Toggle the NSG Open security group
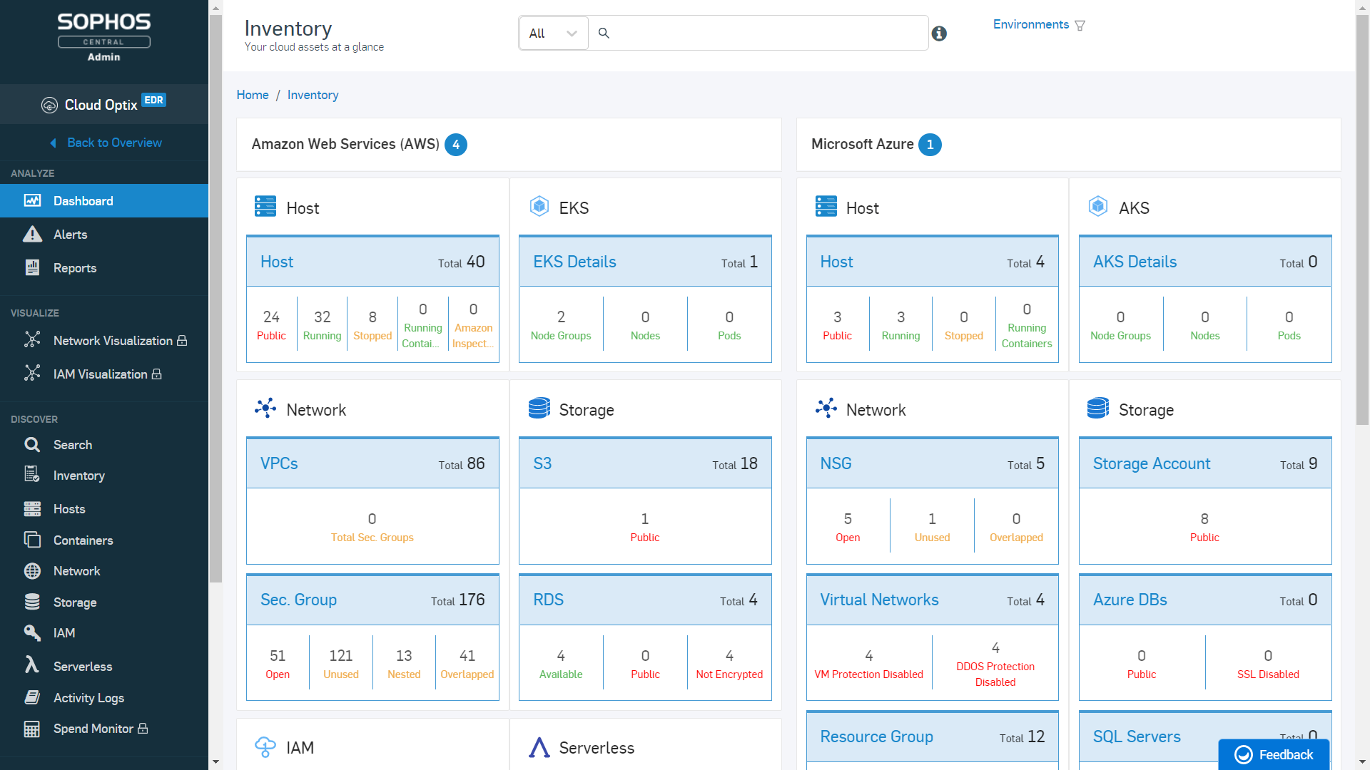Viewport: 1370px width, 770px height. click(846, 525)
